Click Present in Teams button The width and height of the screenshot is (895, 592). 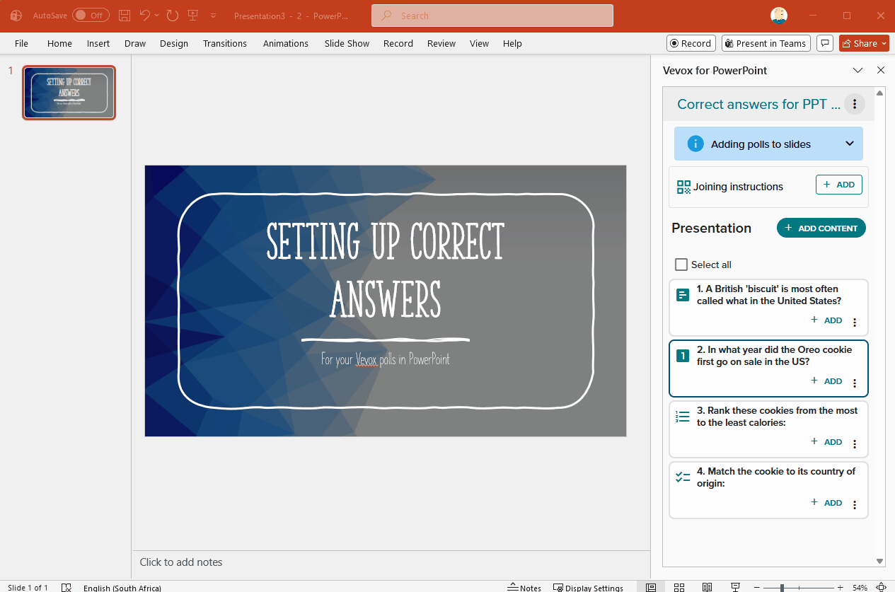click(766, 43)
